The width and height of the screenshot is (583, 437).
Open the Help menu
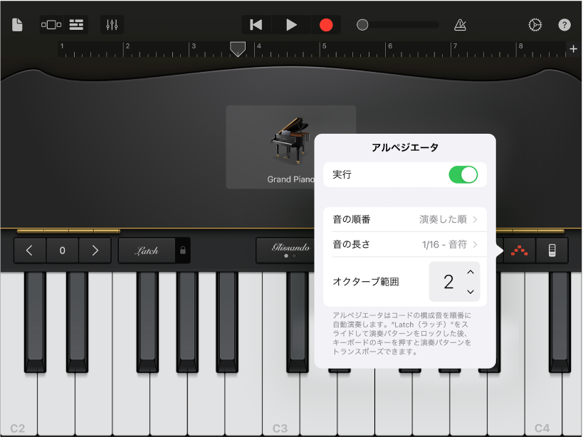coord(564,24)
